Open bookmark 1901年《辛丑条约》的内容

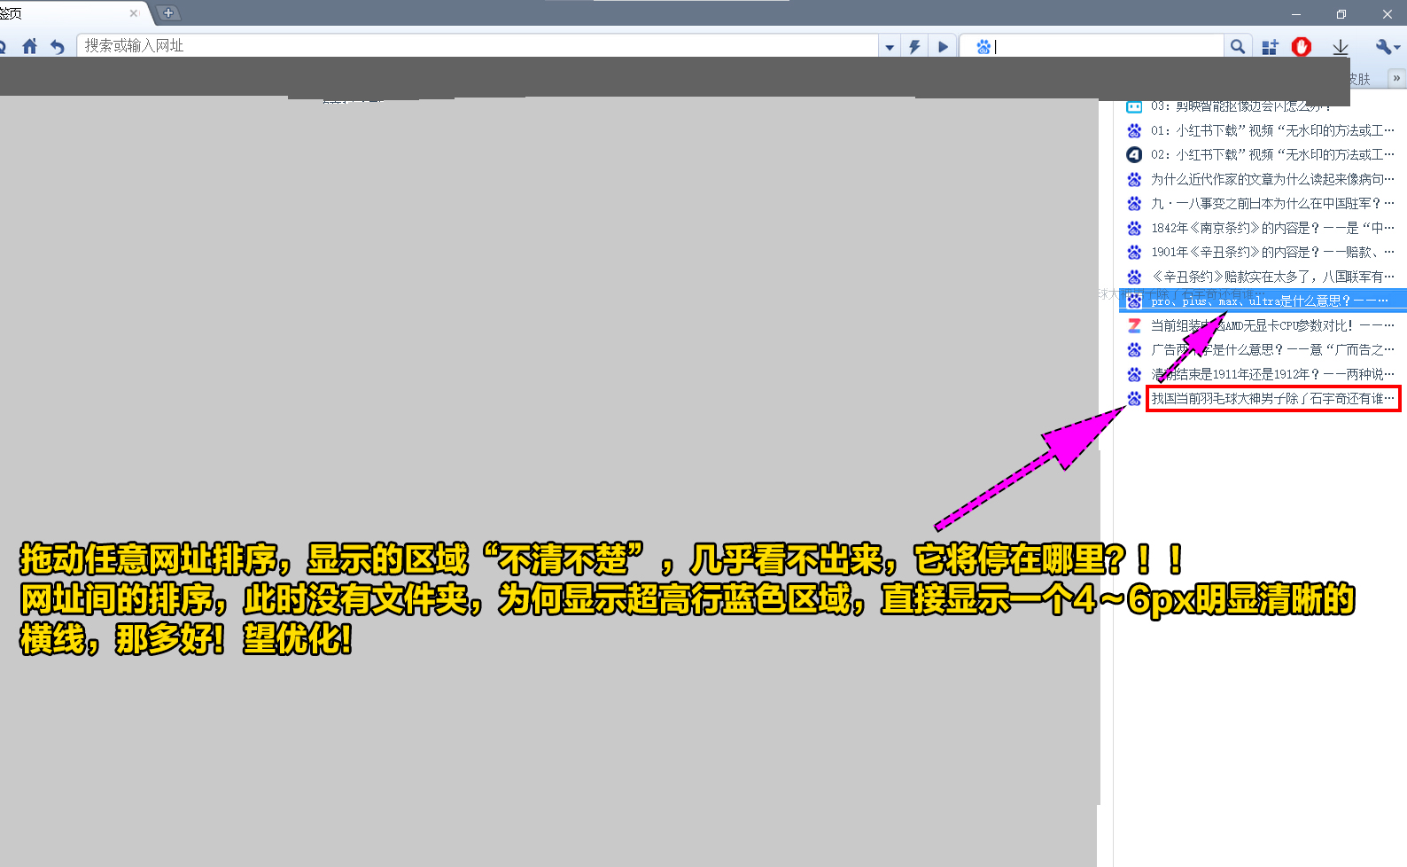click(x=1271, y=252)
